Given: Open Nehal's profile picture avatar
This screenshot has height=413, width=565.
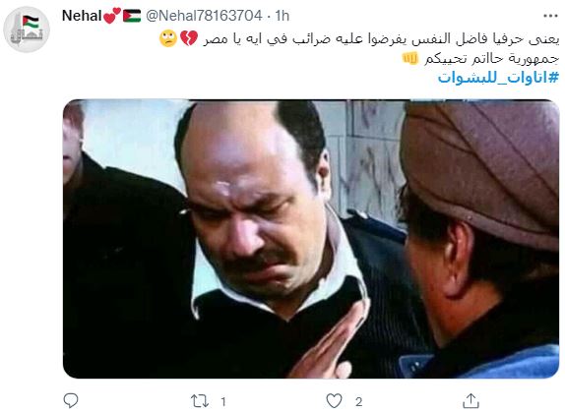Looking at the screenshot, I should pyautogui.click(x=27, y=29).
